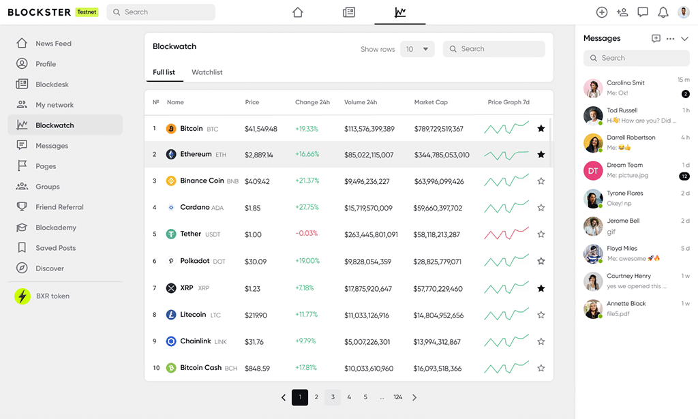Star Litecoin for the watchlist
698x419 pixels.
pos(541,315)
